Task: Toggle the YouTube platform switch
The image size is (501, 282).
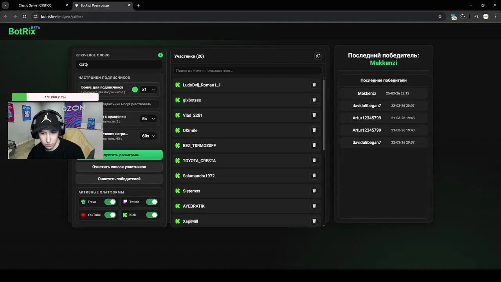Action: click(x=110, y=215)
